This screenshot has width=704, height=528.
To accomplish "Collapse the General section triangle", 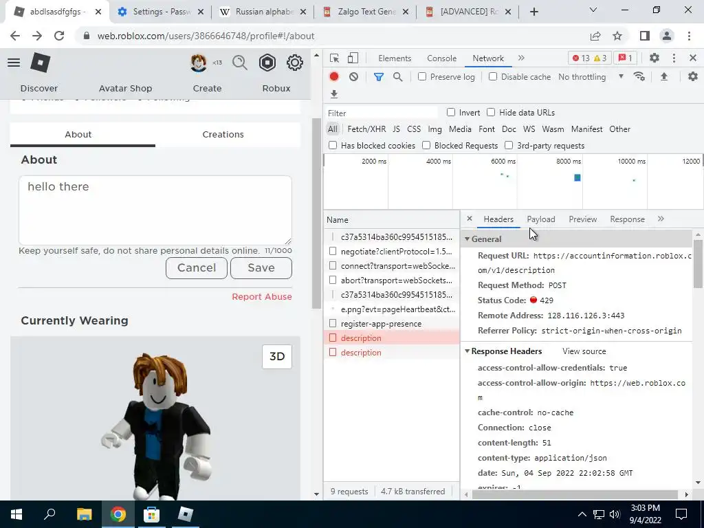I will (467, 239).
